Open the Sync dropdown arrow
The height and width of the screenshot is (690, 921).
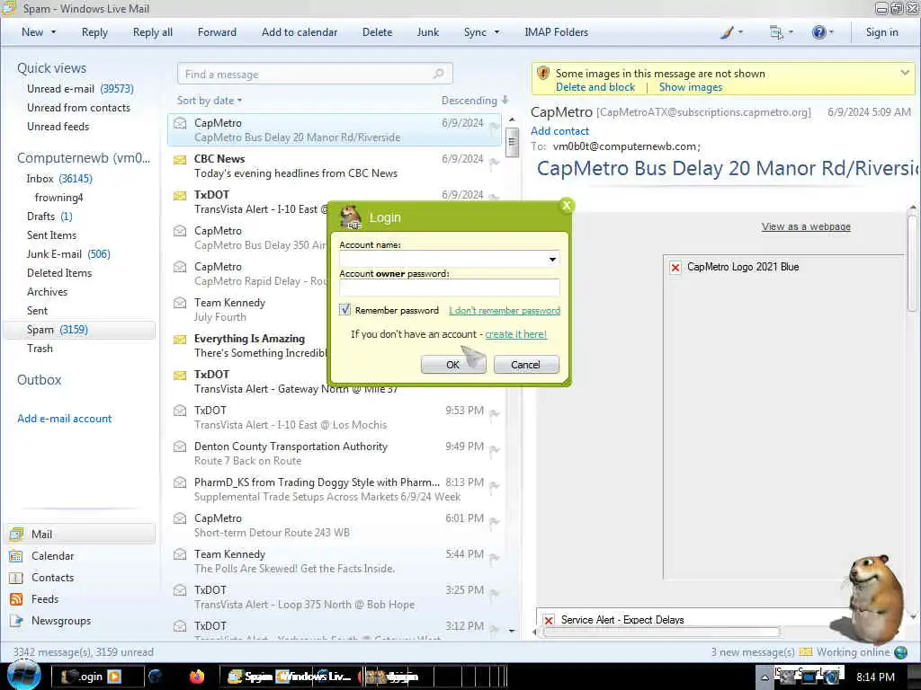pos(496,32)
